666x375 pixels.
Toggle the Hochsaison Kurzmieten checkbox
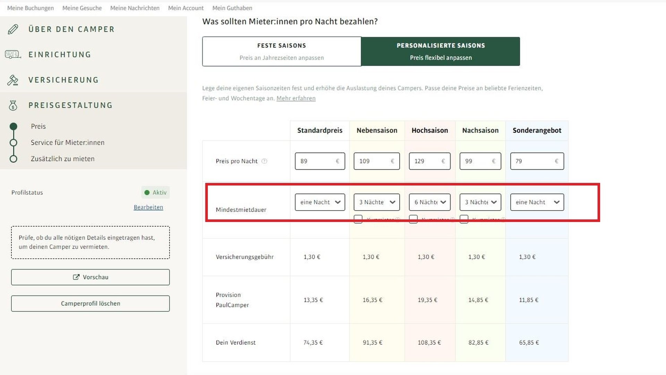(413, 219)
